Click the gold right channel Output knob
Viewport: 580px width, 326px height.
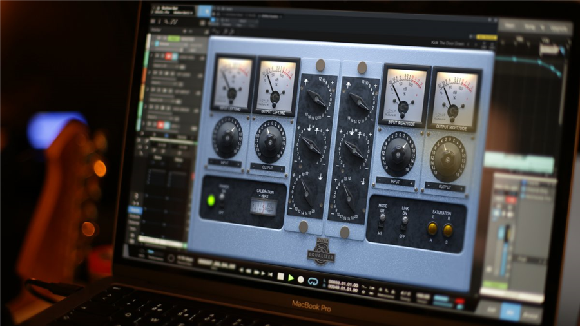point(449,158)
